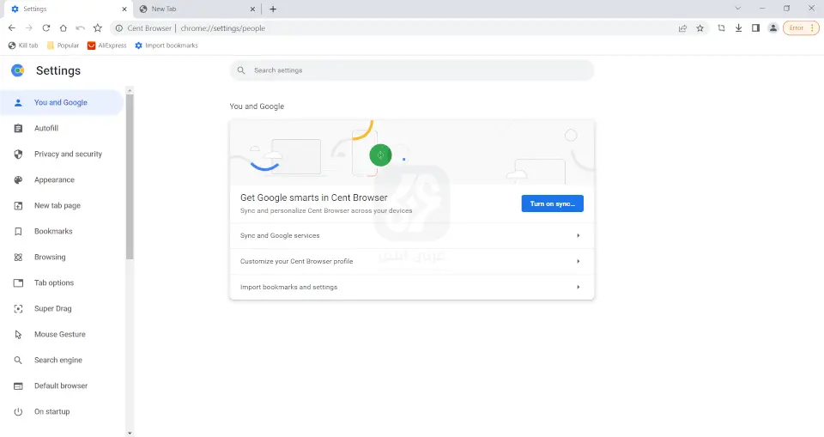Click the undo closed tab icon
824x437 pixels.
(x=80, y=27)
